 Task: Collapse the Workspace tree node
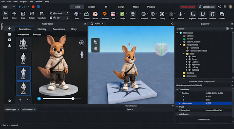(x=177, y=33)
